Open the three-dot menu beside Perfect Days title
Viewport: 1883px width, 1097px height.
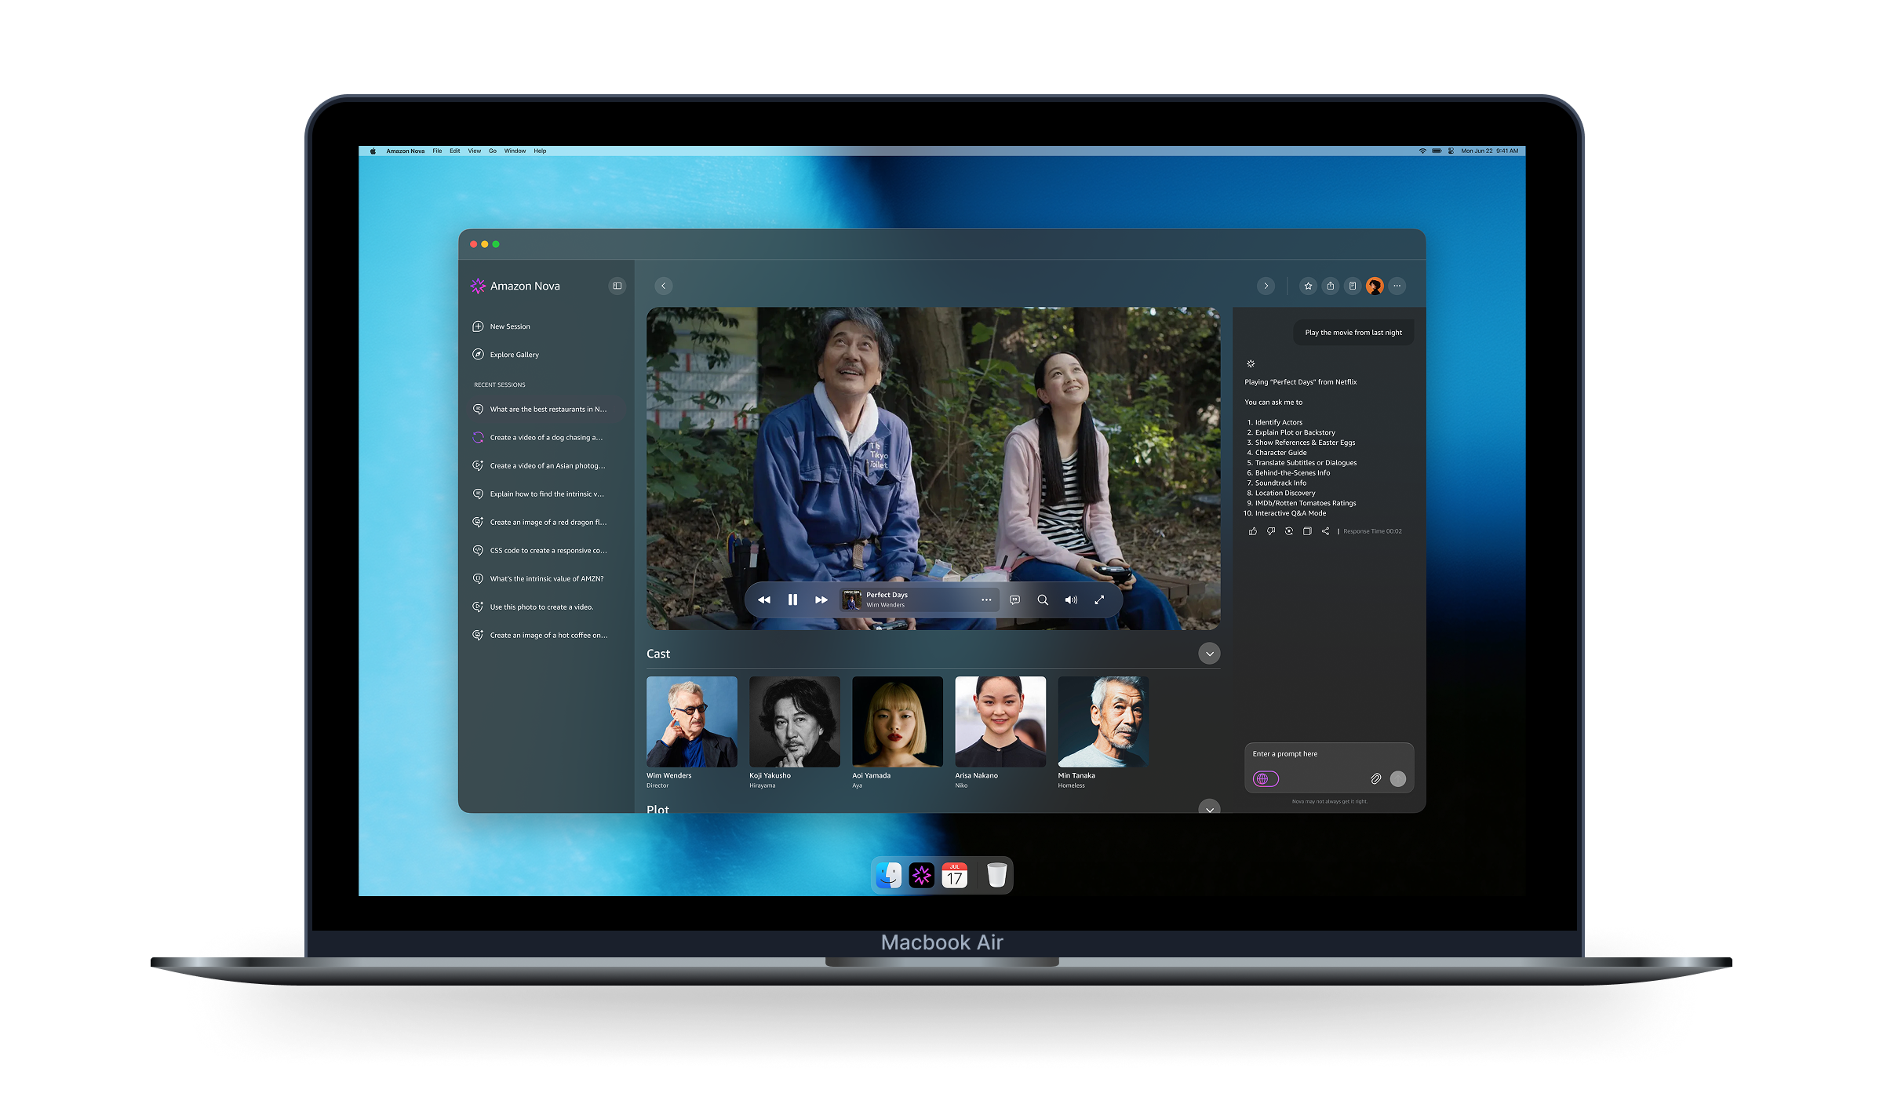pyautogui.click(x=986, y=600)
